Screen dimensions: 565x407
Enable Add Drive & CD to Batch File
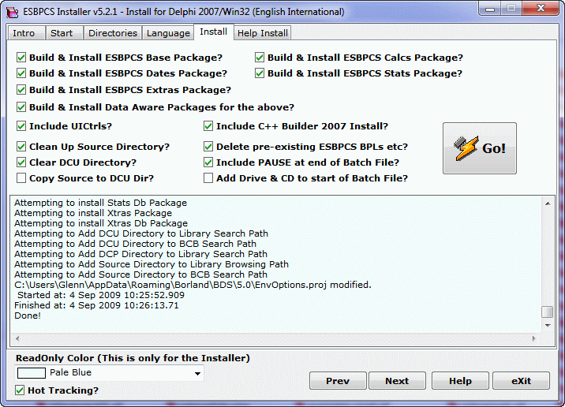pos(208,178)
